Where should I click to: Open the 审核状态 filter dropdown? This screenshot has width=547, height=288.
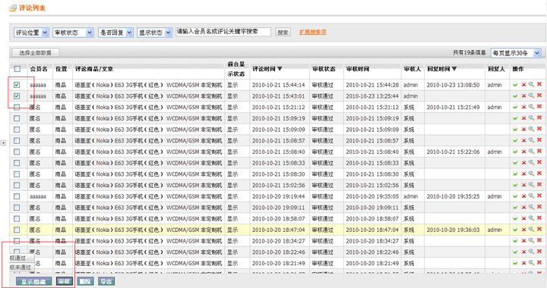pyautogui.click(x=73, y=33)
